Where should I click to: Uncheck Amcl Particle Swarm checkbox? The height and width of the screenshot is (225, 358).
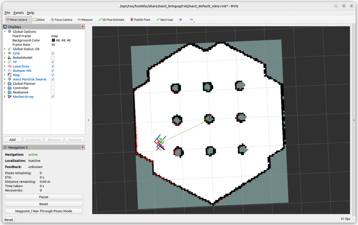point(53,79)
